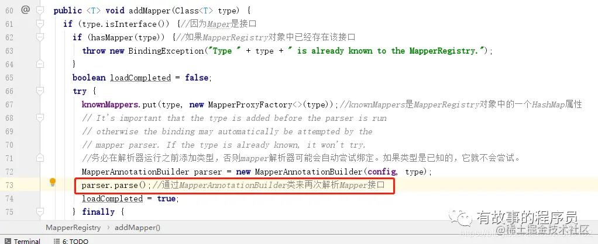Click the TODO tool window list icon
The height and width of the screenshot is (244, 598).
click(x=57, y=241)
